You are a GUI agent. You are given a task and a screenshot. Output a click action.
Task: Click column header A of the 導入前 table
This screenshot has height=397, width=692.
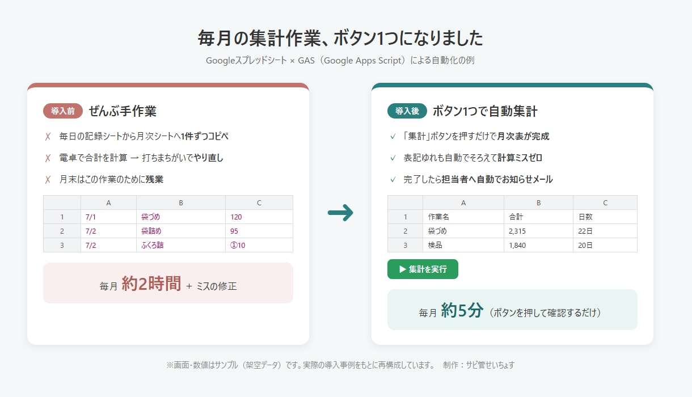coord(108,202)
